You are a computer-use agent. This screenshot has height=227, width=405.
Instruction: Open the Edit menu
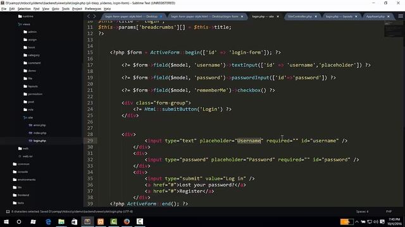12,9
